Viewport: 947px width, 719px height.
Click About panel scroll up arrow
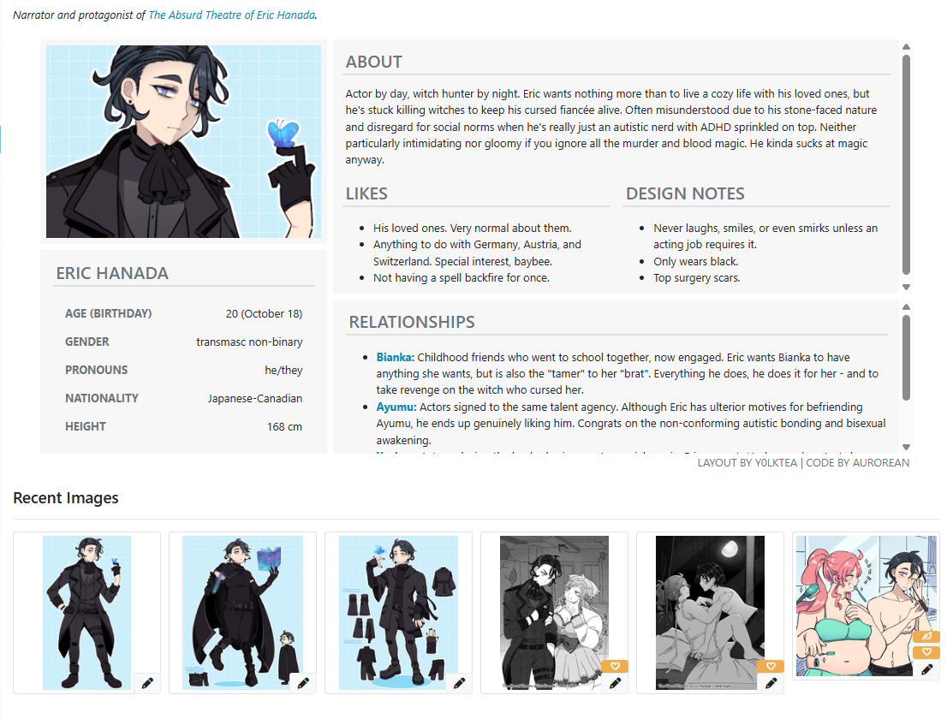pos(906,46)
